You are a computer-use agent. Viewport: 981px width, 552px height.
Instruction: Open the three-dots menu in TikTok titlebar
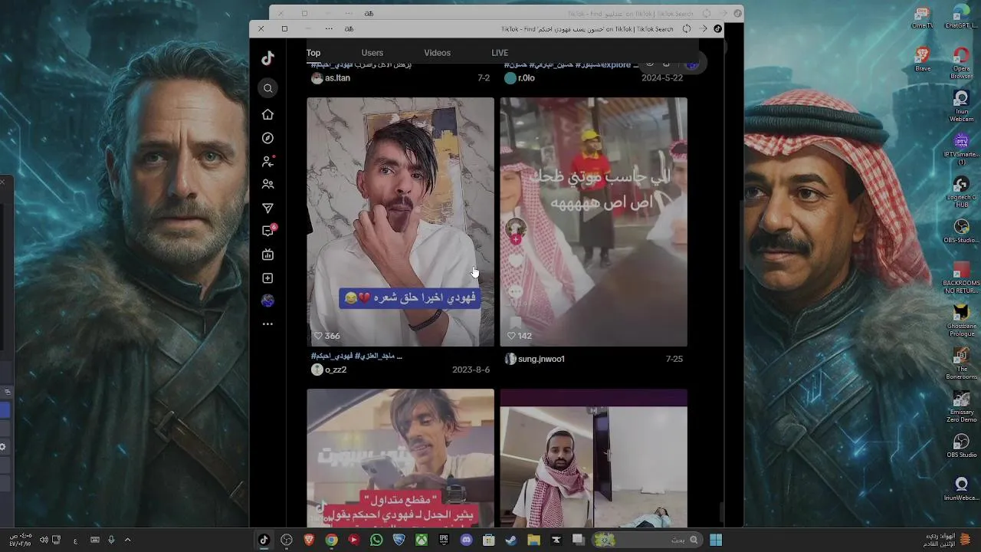[329, 29]
